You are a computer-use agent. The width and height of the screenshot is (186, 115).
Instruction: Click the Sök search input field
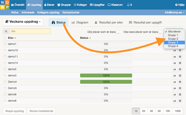point(30,31)
